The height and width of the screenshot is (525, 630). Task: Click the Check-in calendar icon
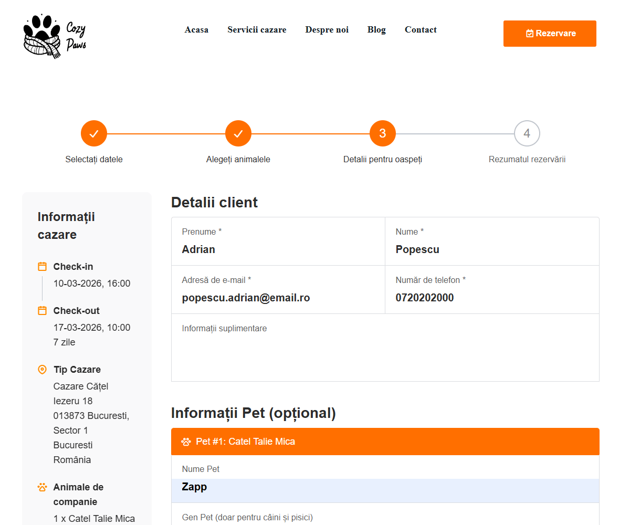[43, 266]
